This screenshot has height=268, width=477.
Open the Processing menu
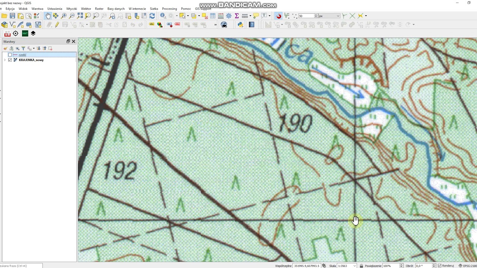point(170,9)
